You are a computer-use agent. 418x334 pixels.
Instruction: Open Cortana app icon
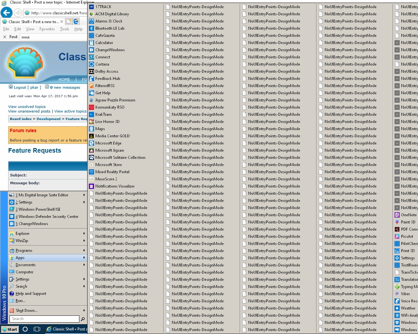[91, 64]
